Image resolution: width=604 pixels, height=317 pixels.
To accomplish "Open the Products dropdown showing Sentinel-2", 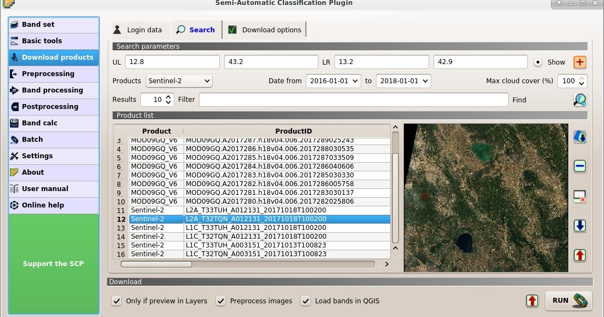I will [179, 80].
